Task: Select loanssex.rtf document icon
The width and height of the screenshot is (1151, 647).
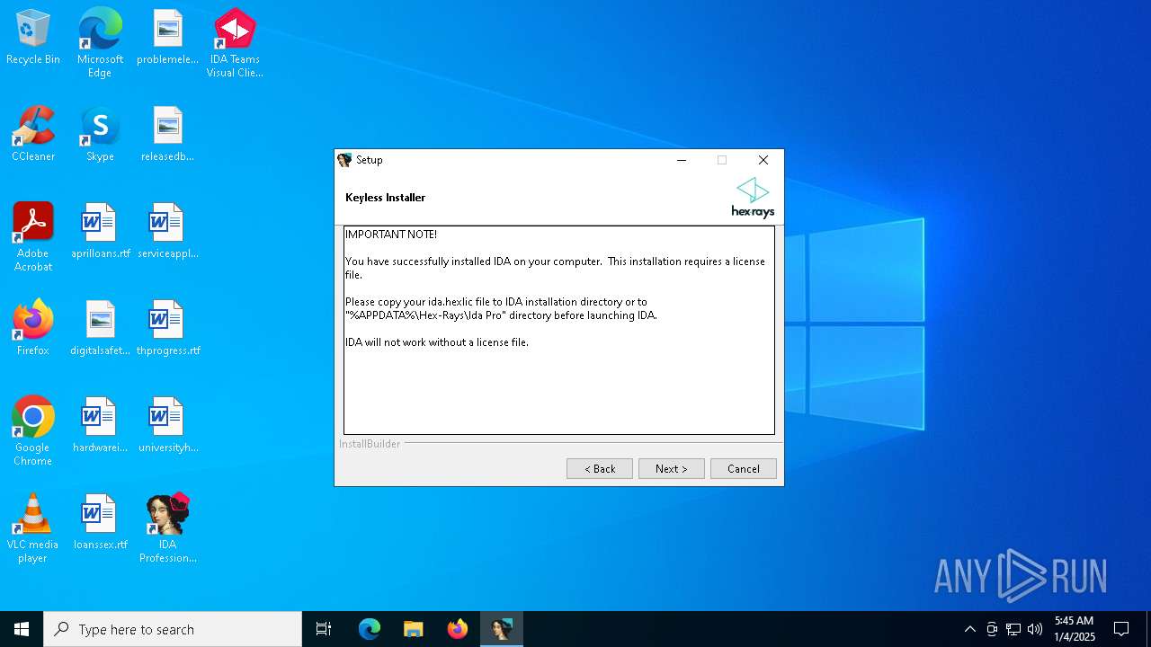Action: point(100,522)
